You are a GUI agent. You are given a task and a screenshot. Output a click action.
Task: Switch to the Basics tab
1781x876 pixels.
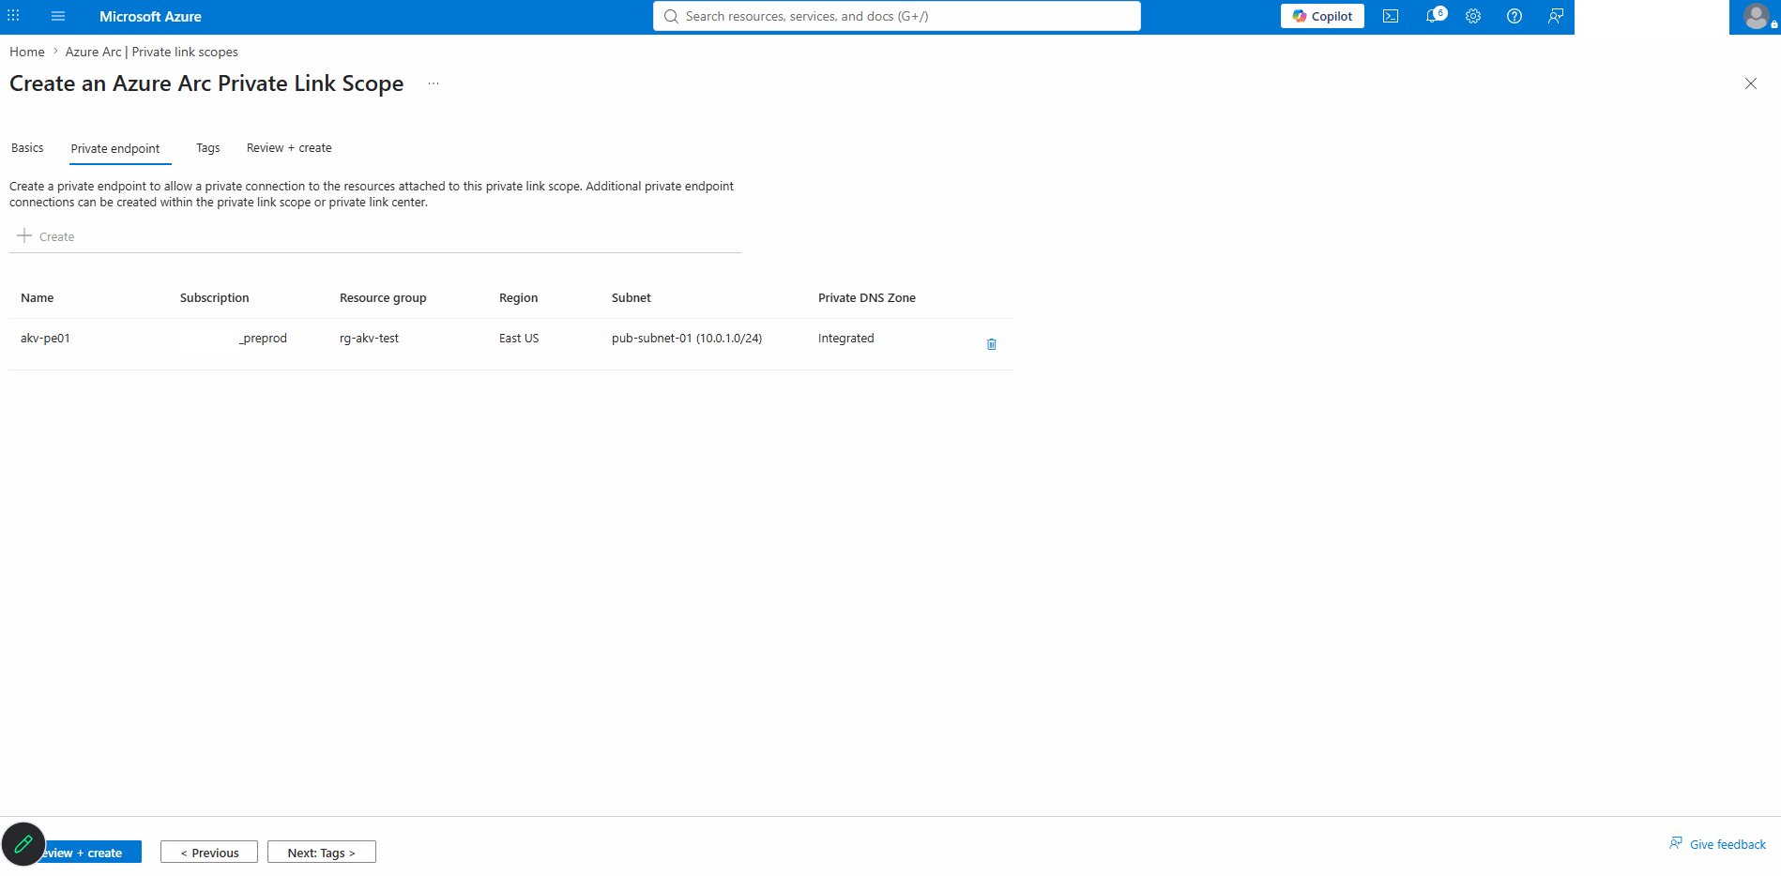27,148
